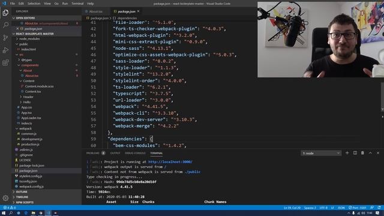Screen dimensions: 384x216
Task: Open the Windows action center icon
Action: click(377, 213)
